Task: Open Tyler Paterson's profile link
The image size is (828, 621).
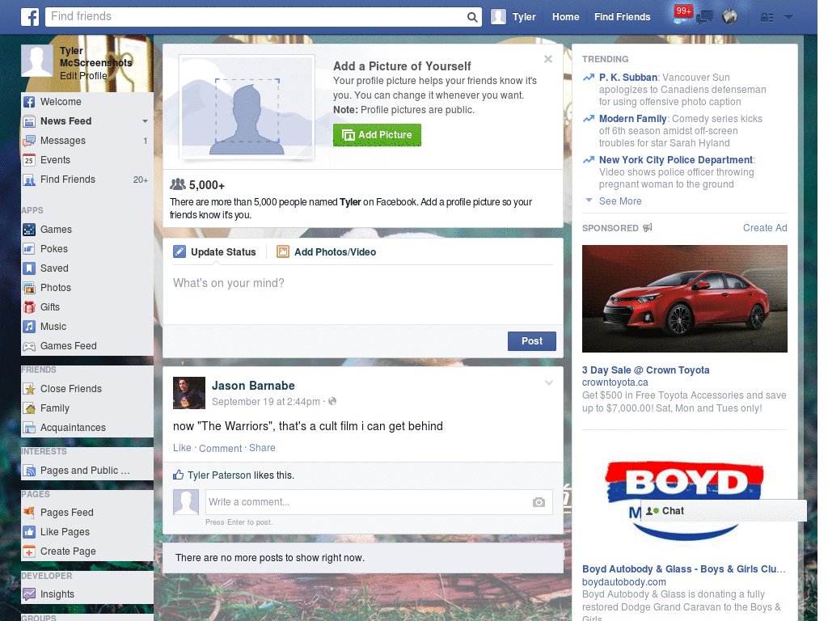Action: pyautogui.click(x=219, y=475)
